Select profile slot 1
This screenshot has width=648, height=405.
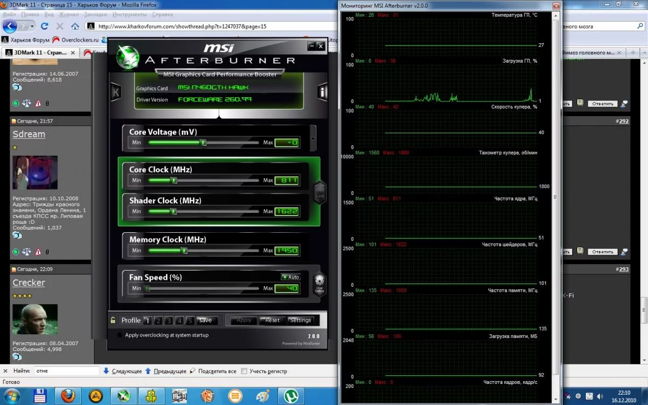(147, 321)
